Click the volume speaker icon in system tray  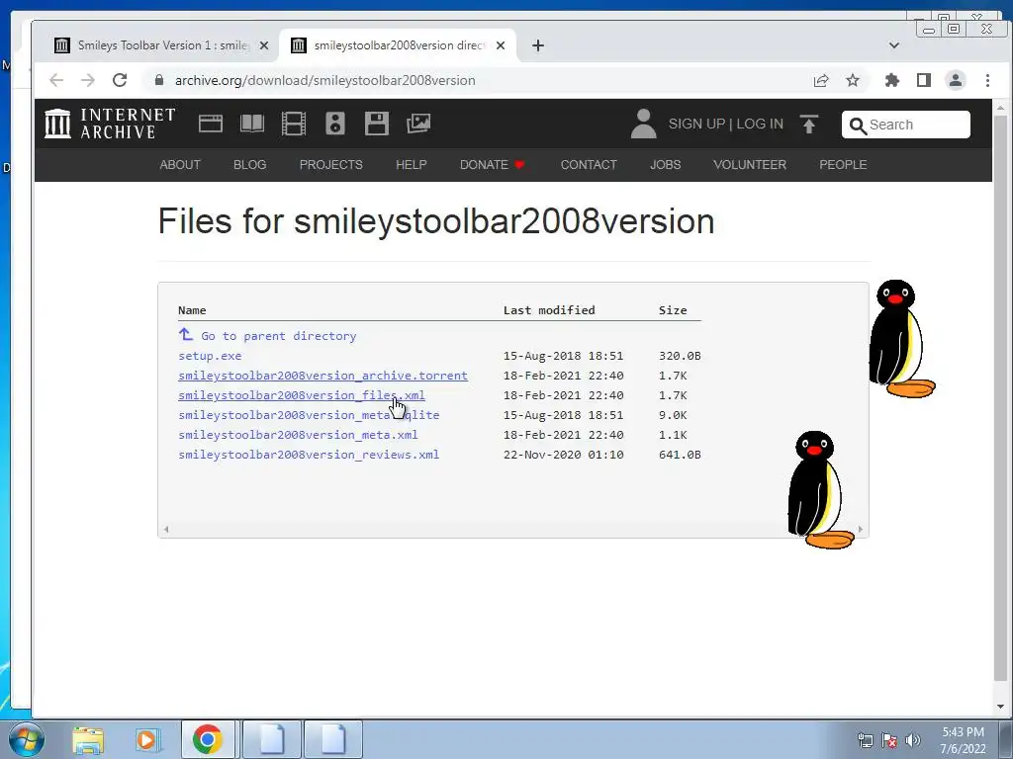tap(913, 740)
